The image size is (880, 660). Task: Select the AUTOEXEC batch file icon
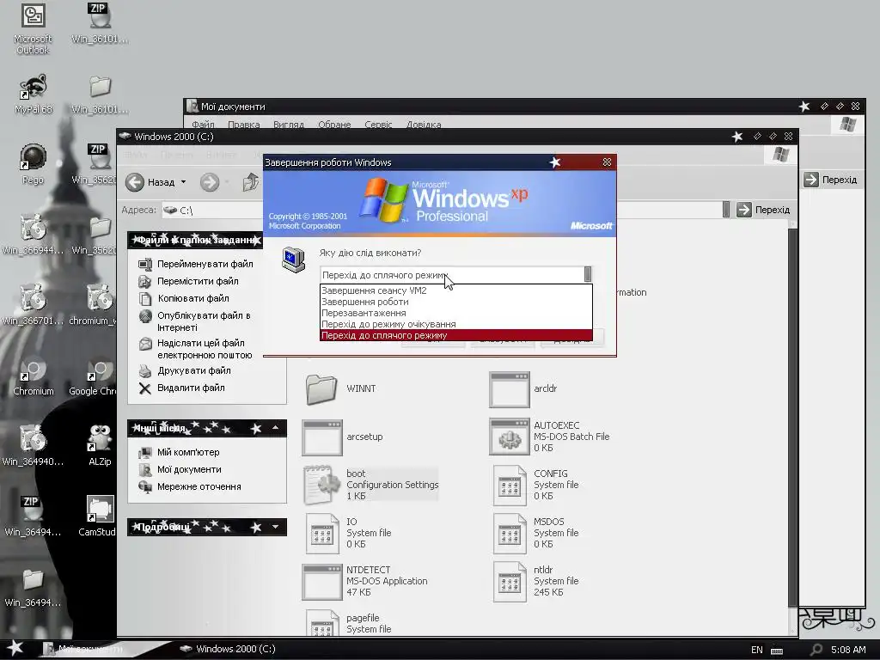(x=509, y=436)
